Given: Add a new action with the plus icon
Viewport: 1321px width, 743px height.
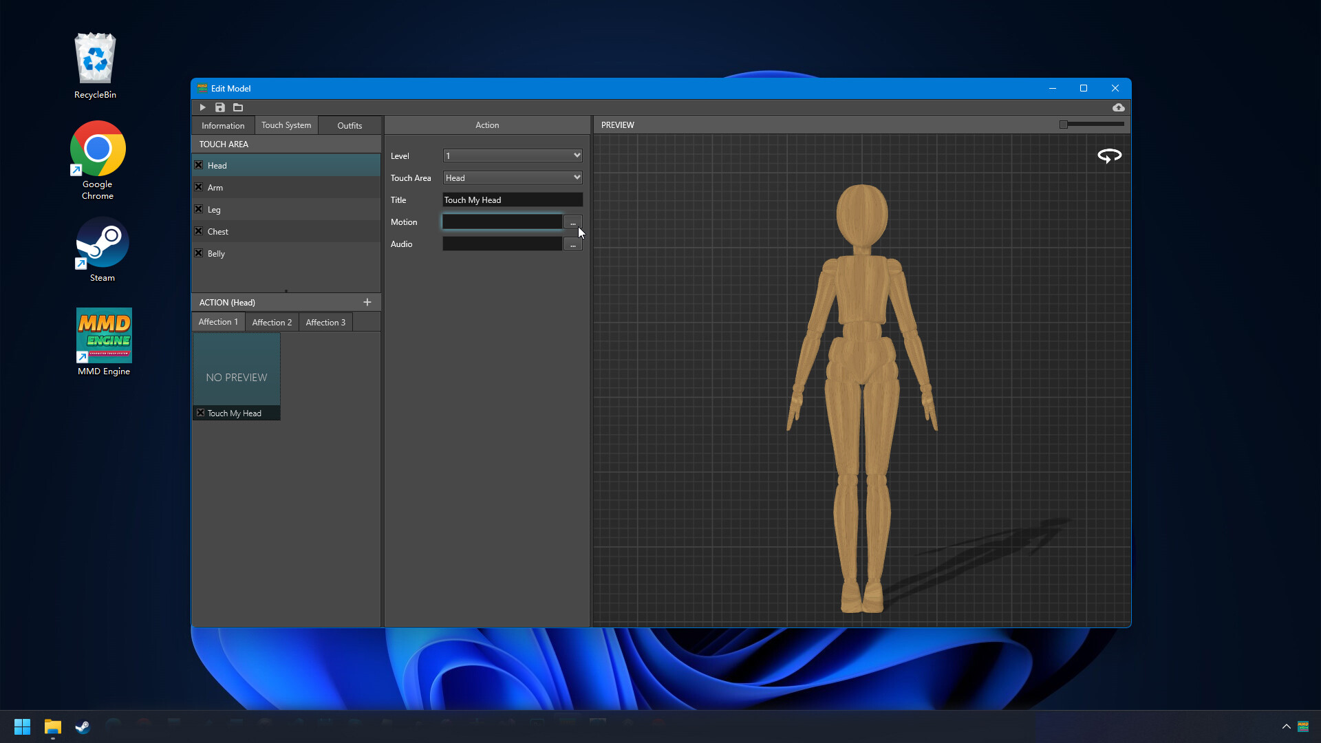Looking at the screenshot, I should [x=367, y=302].
